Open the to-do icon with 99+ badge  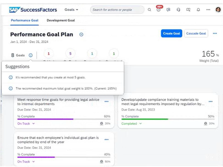(159, 10)
